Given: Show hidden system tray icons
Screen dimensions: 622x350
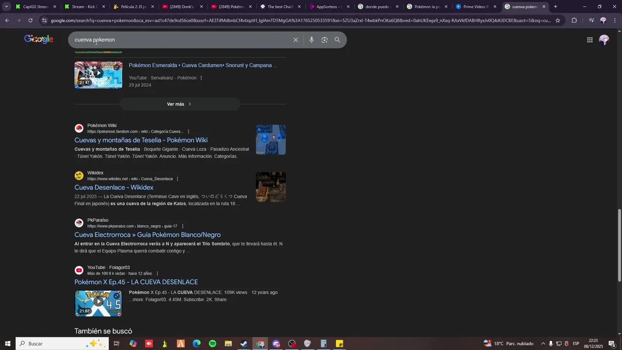Looking at the screenshot, I should 543,344.
